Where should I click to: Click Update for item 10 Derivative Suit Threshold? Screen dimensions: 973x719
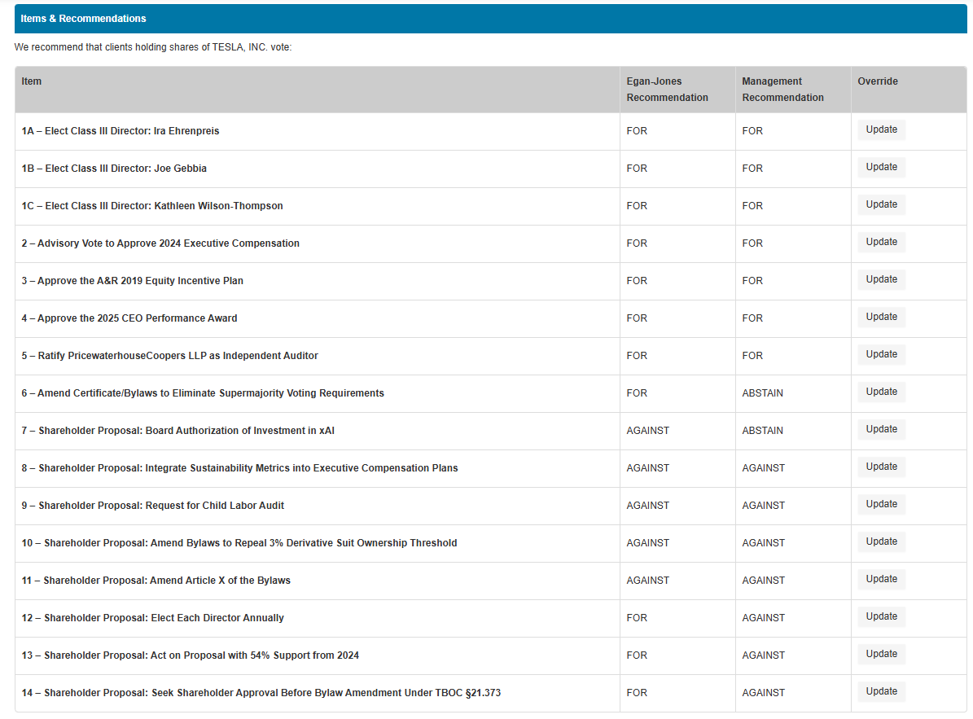(x=881, y=541)
